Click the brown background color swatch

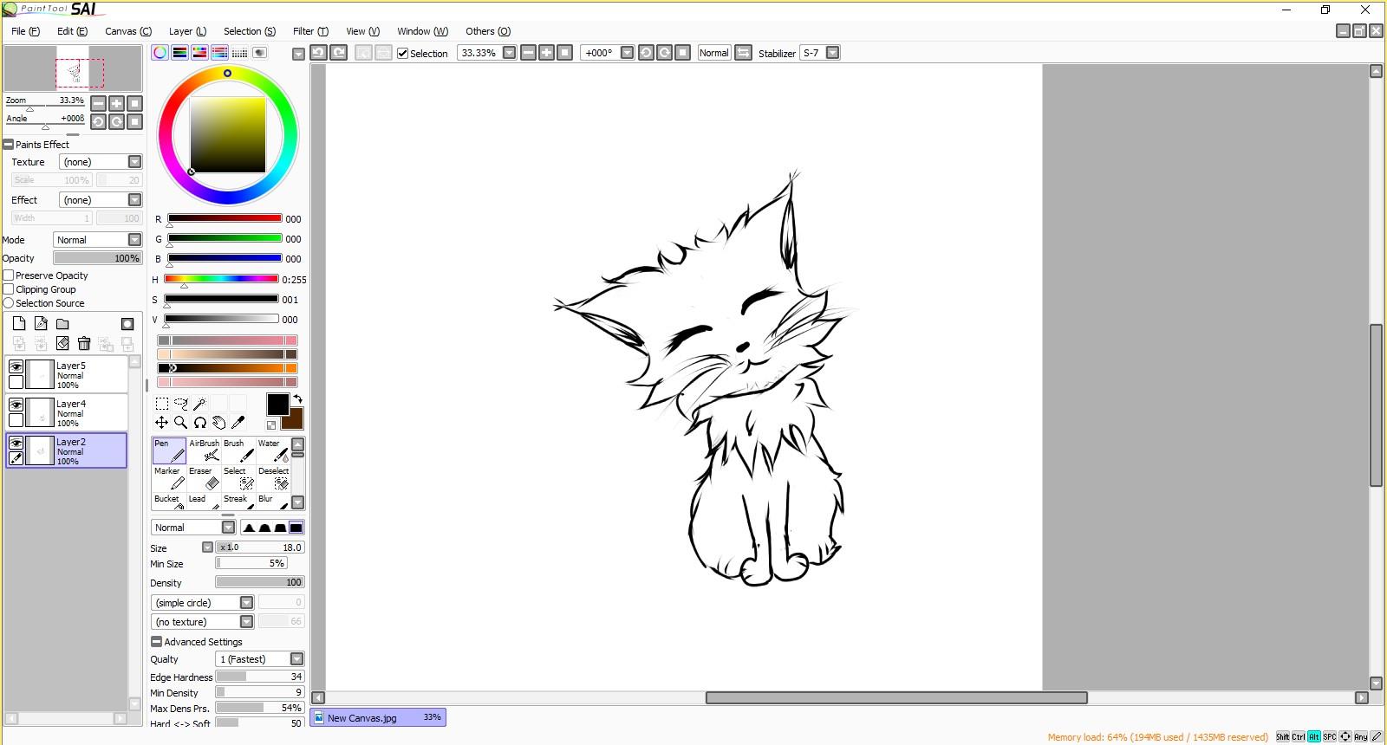click(x=294, y=420)
